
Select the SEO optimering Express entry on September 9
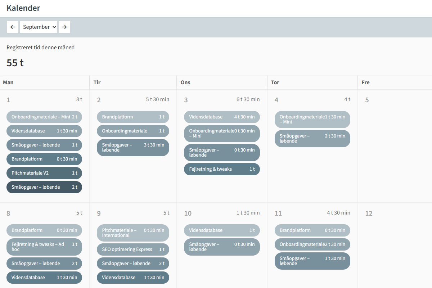point(132,249)
